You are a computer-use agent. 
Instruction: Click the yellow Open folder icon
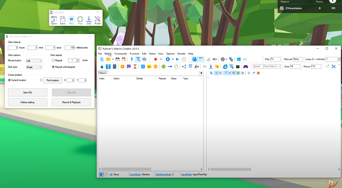tap(108, 59)
